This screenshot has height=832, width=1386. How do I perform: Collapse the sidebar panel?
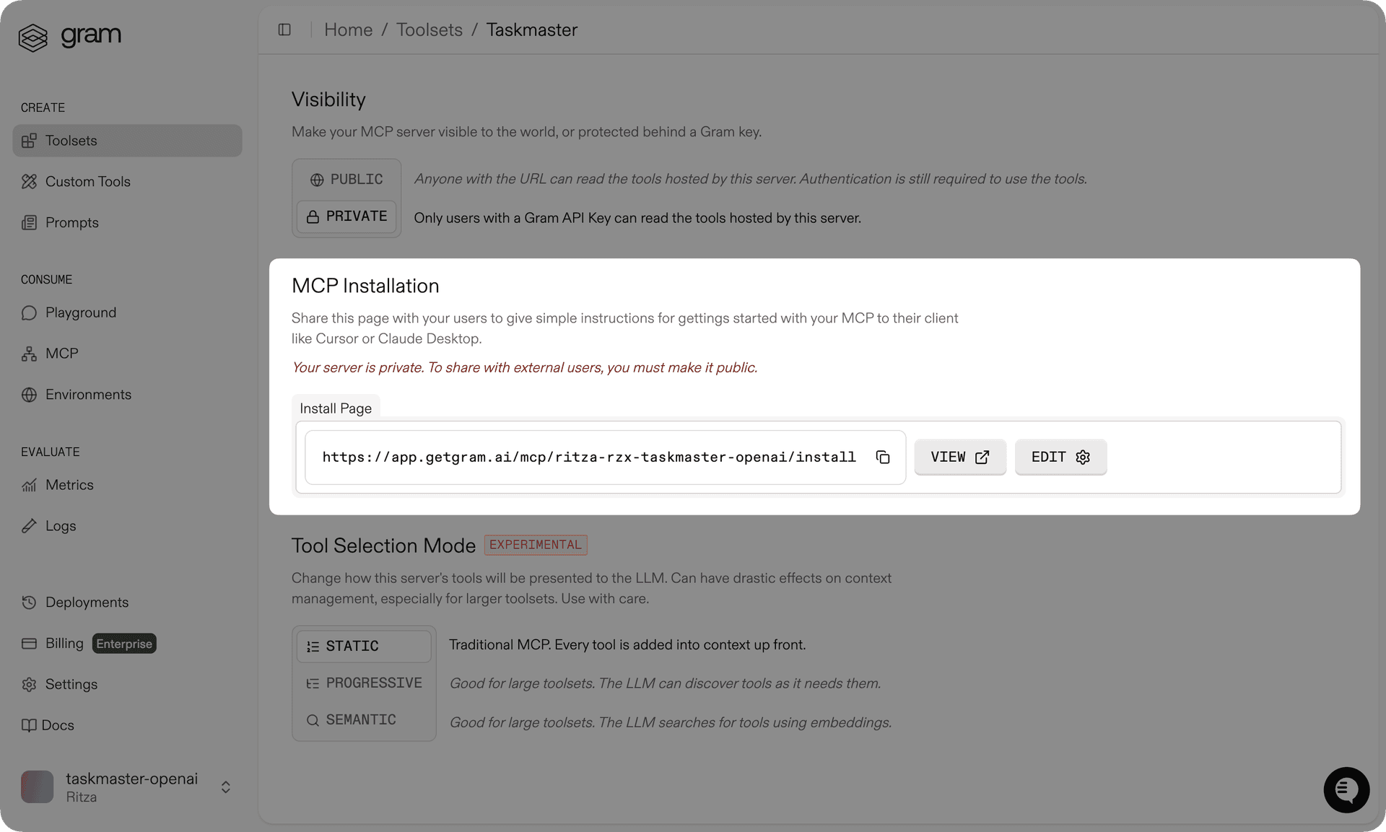point(284,30)
